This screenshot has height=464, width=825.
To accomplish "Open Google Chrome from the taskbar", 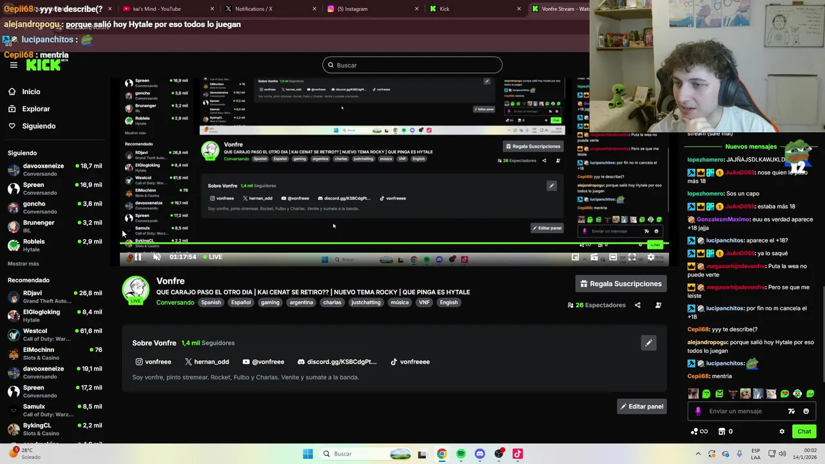I will (x=442, y=454).
